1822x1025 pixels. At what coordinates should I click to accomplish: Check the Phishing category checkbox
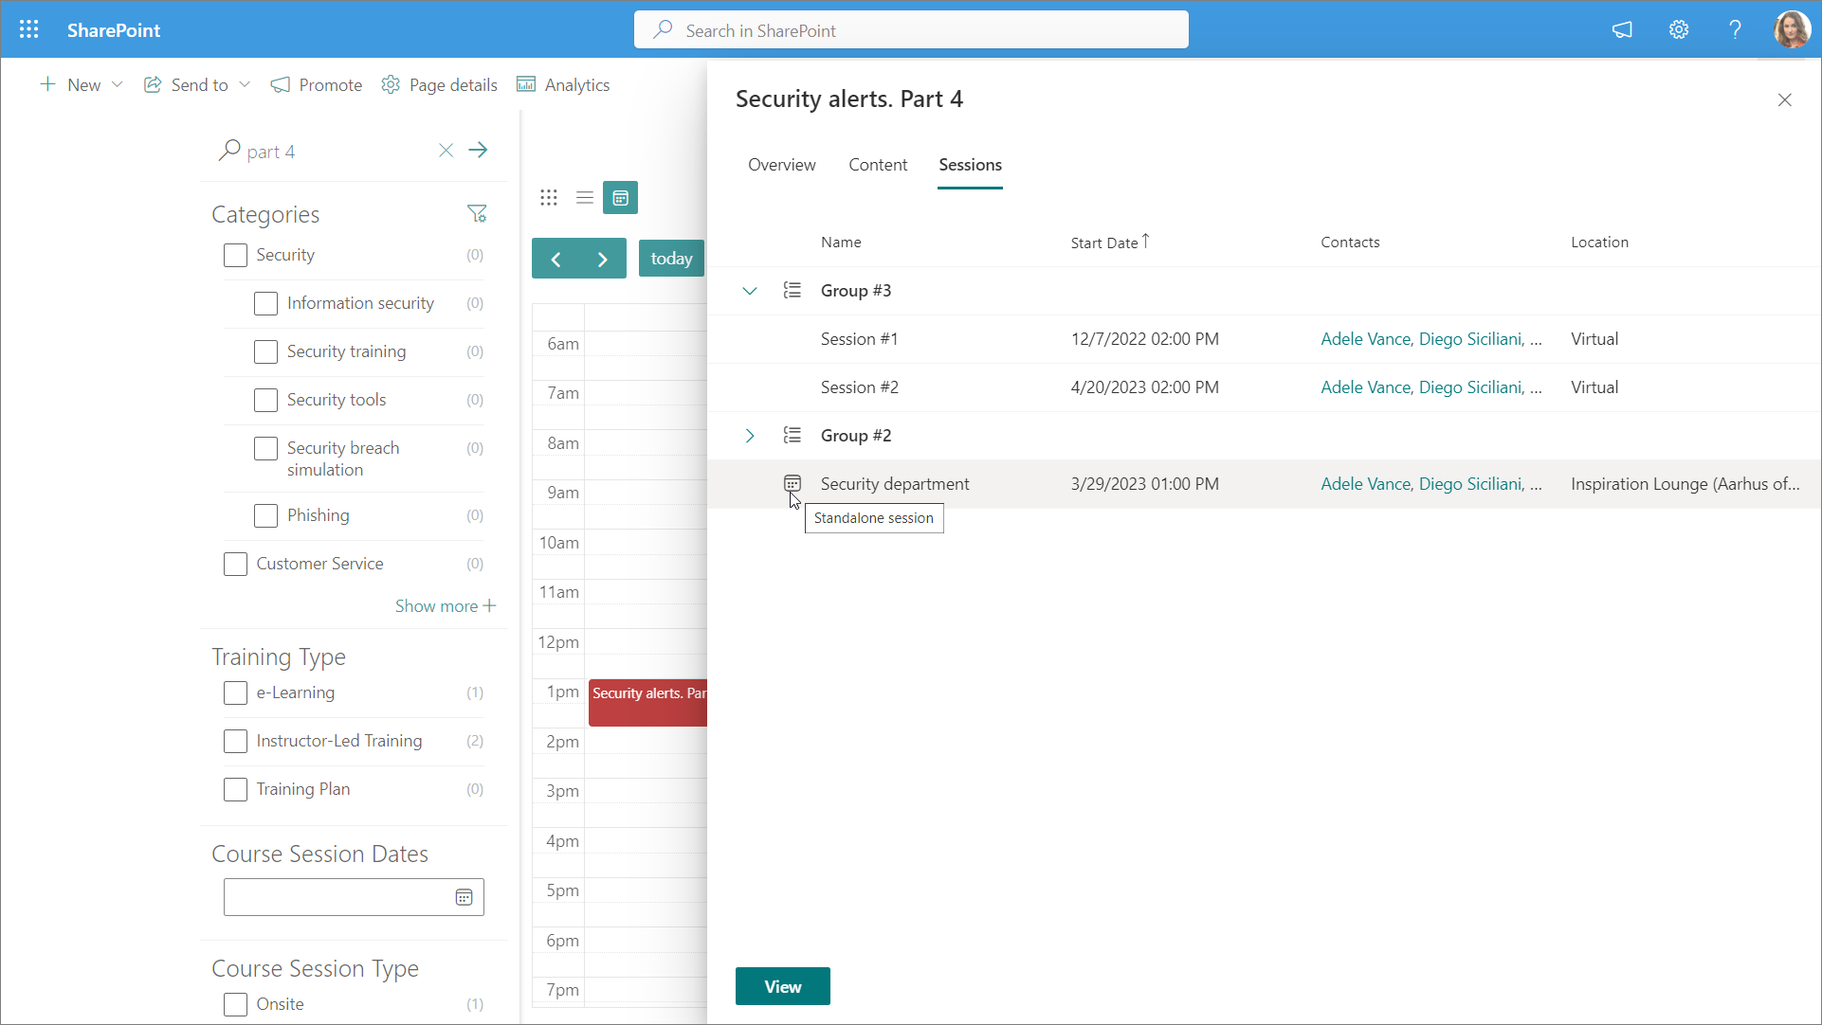266,515
